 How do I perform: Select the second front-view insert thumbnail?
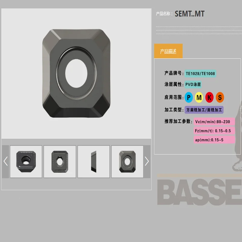(60, 162)
